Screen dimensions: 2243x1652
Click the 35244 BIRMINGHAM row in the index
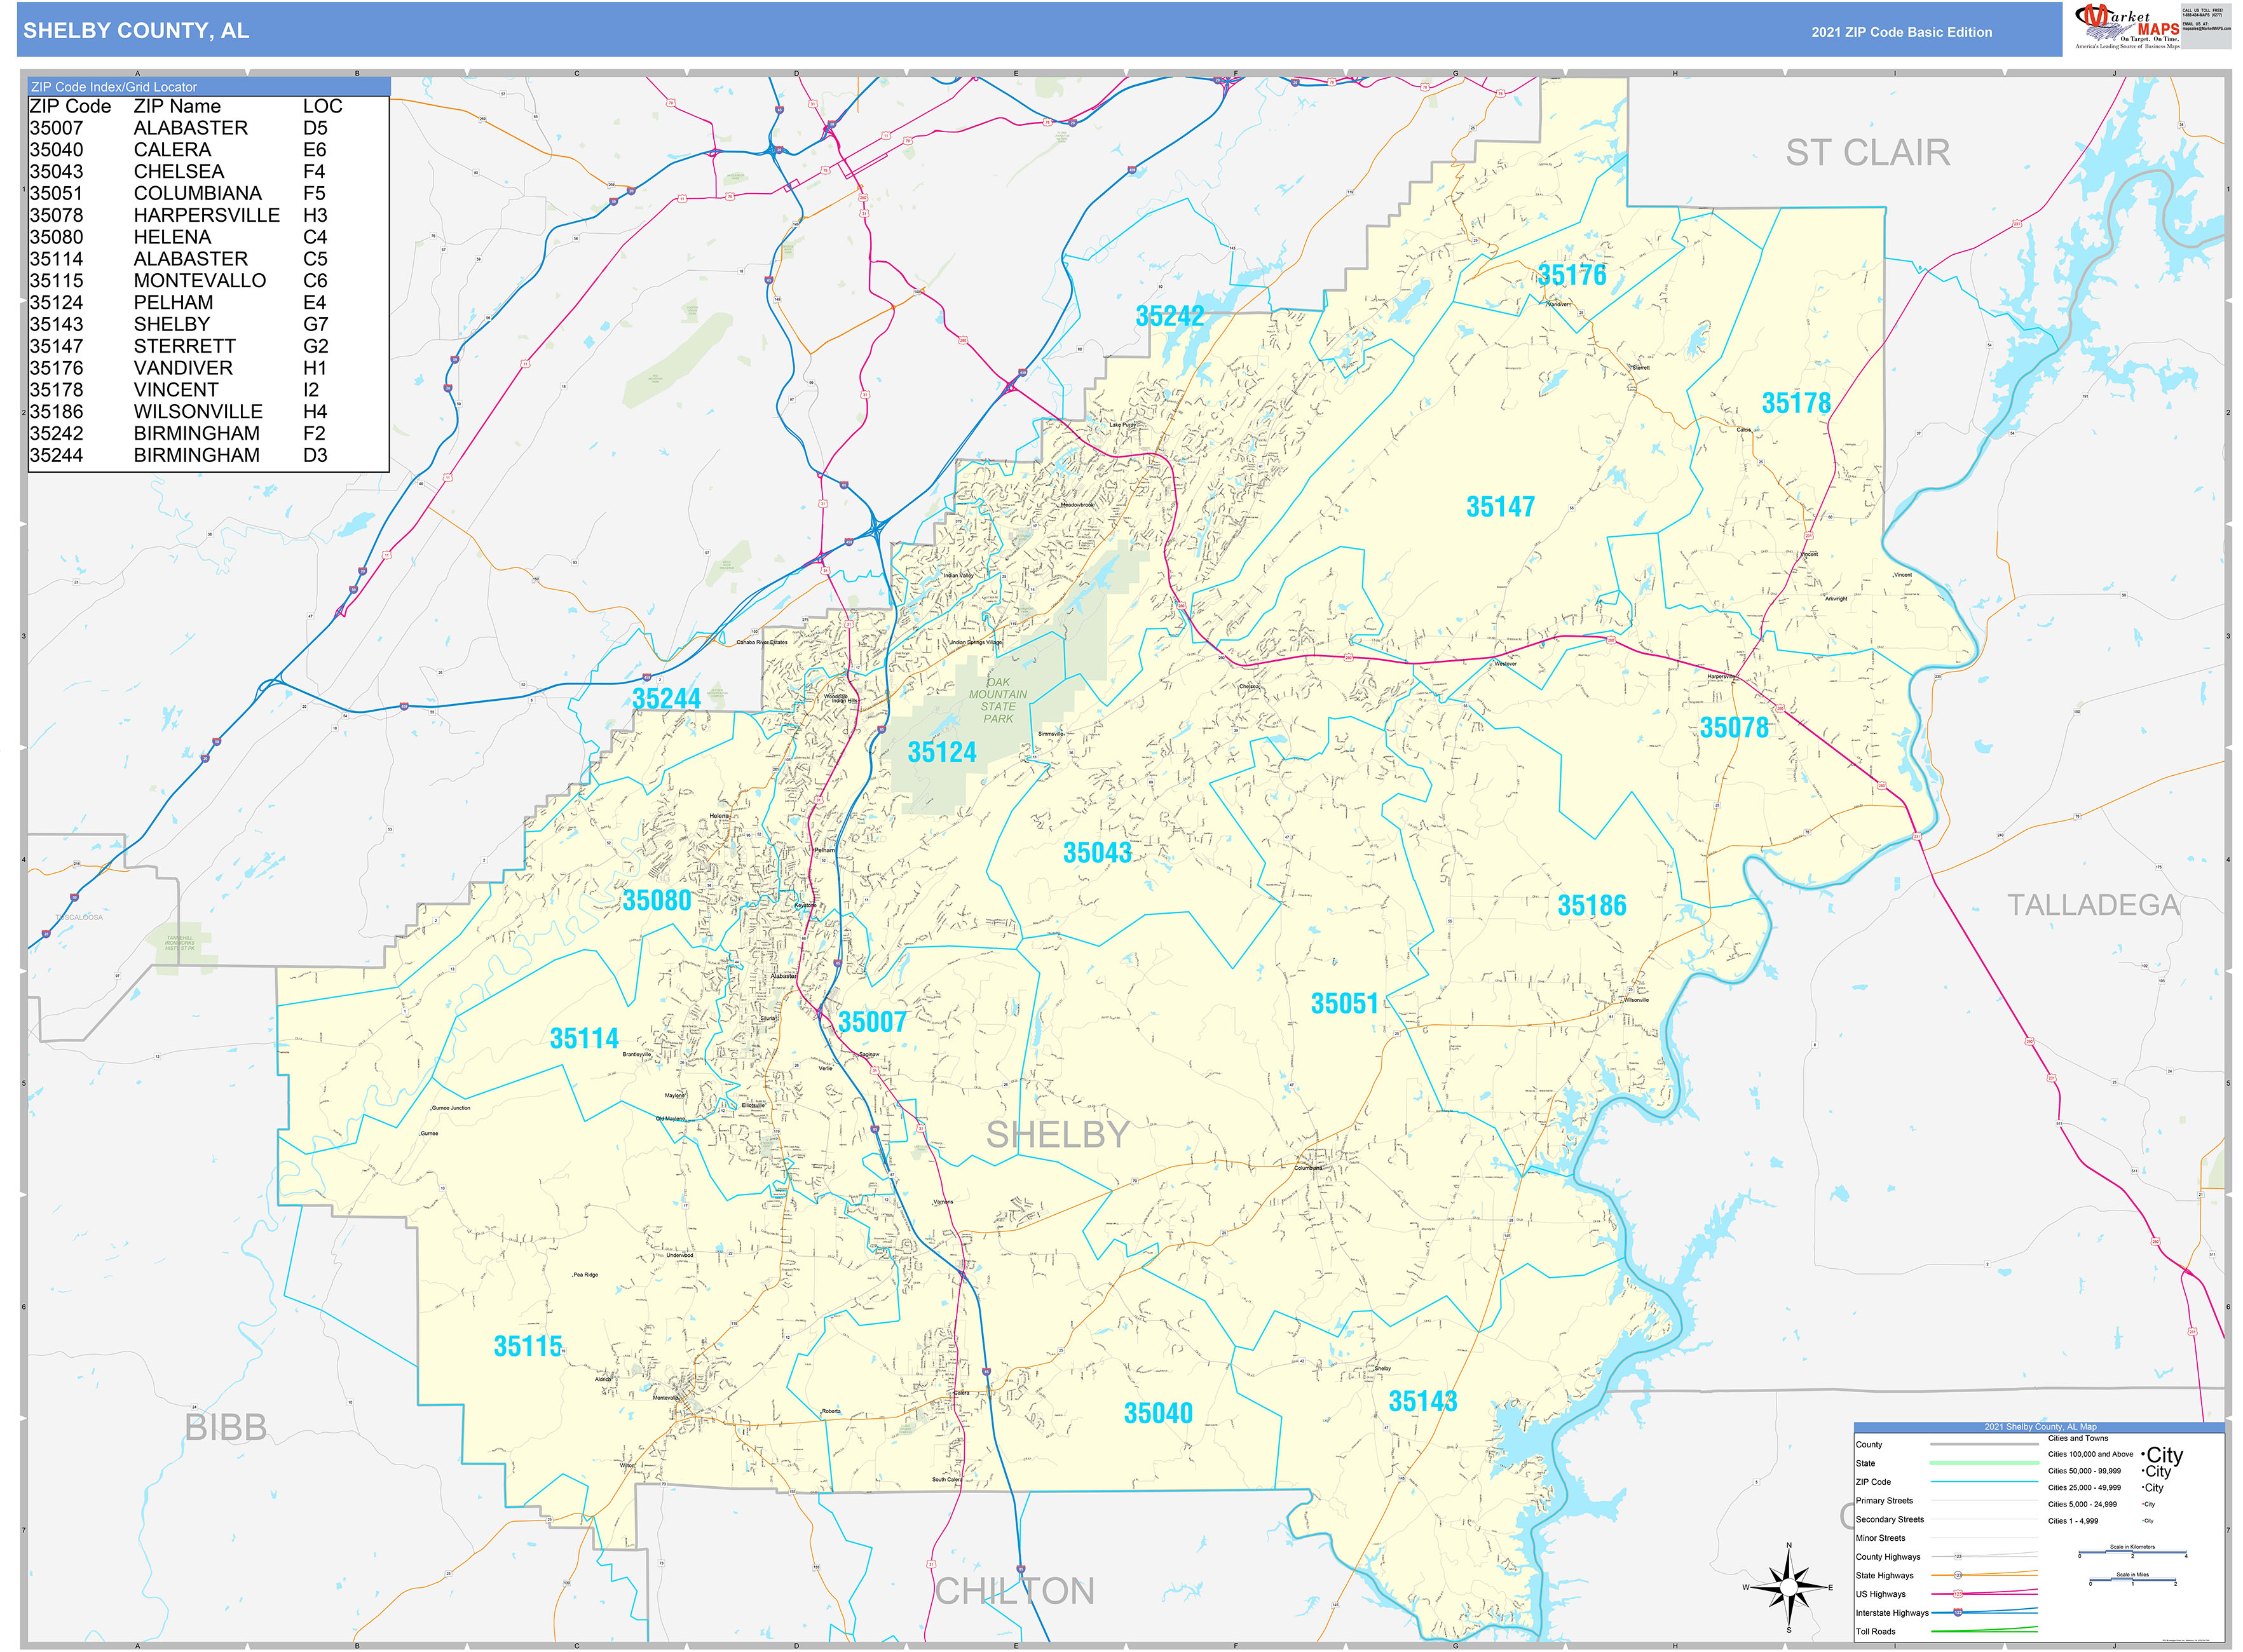(x=208, y=456)
